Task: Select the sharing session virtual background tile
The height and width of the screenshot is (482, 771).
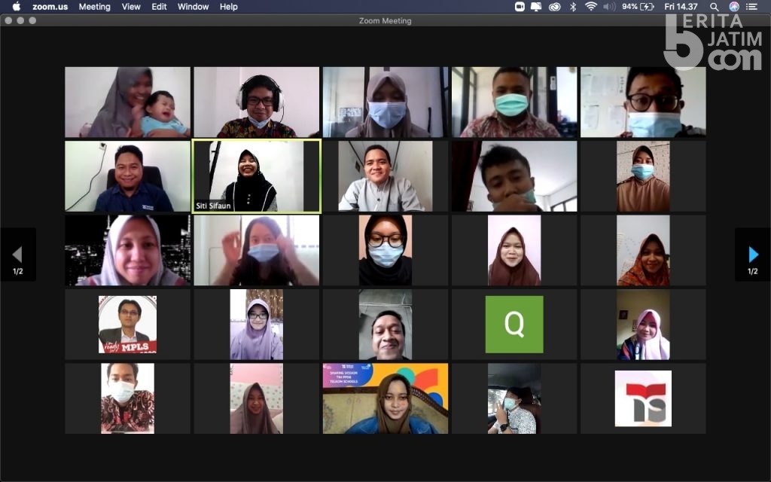Action: point(385,398)
